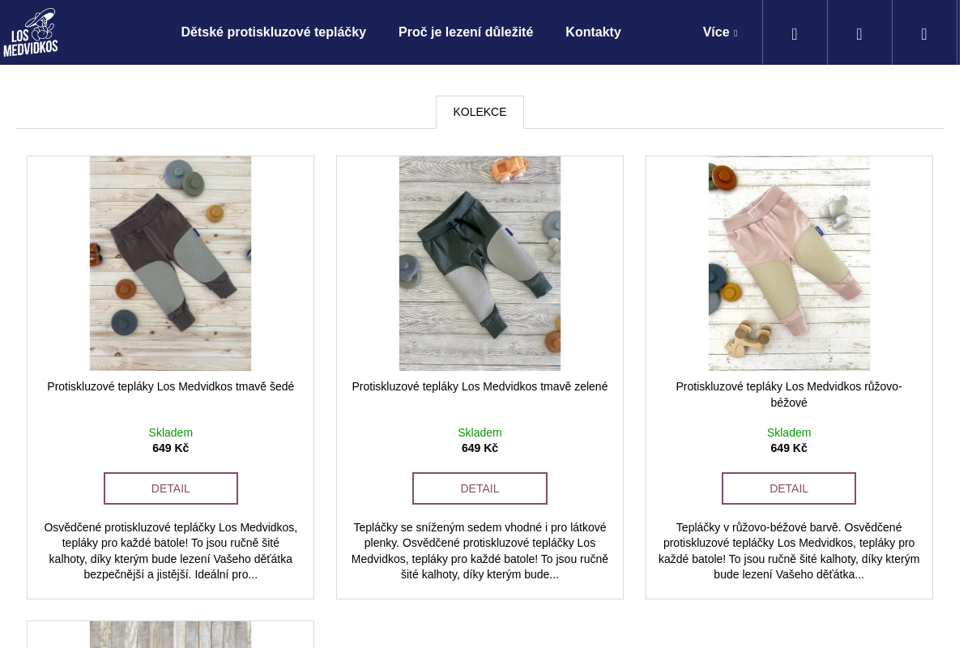Open the Kontakty page
This screenshot has width=972, height=648.
(593, 32)
